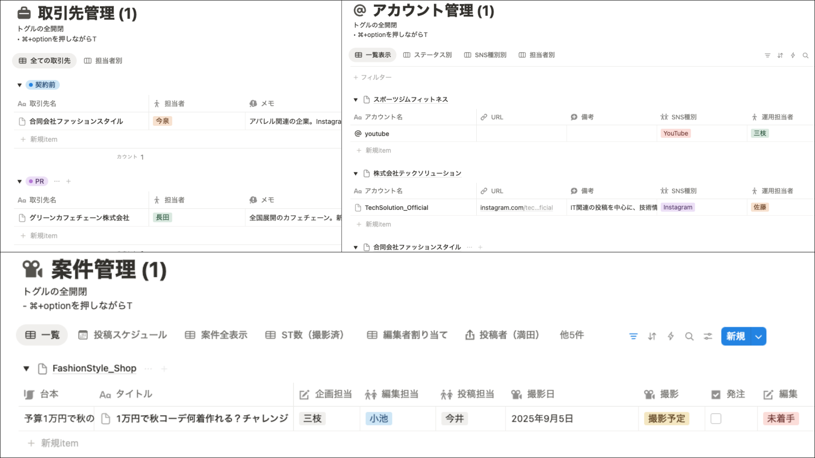Click page icon of 合同会社ファッションスタイル row

pyautogui.click(x=22, y=121)
